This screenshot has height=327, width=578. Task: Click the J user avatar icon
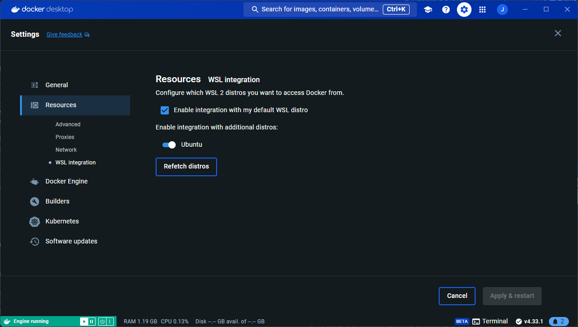502,9
